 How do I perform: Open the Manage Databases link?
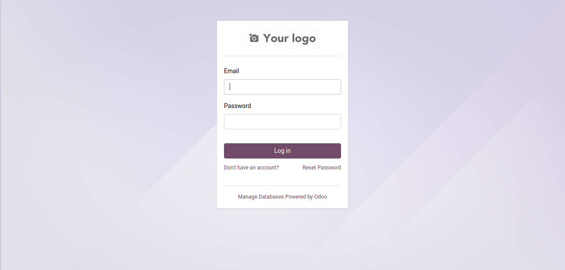(x=261, y=197)
